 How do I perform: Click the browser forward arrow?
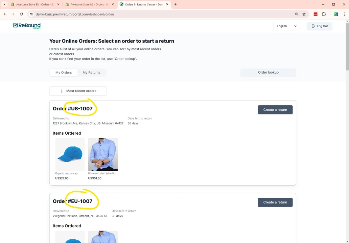[x=13, y=14]
